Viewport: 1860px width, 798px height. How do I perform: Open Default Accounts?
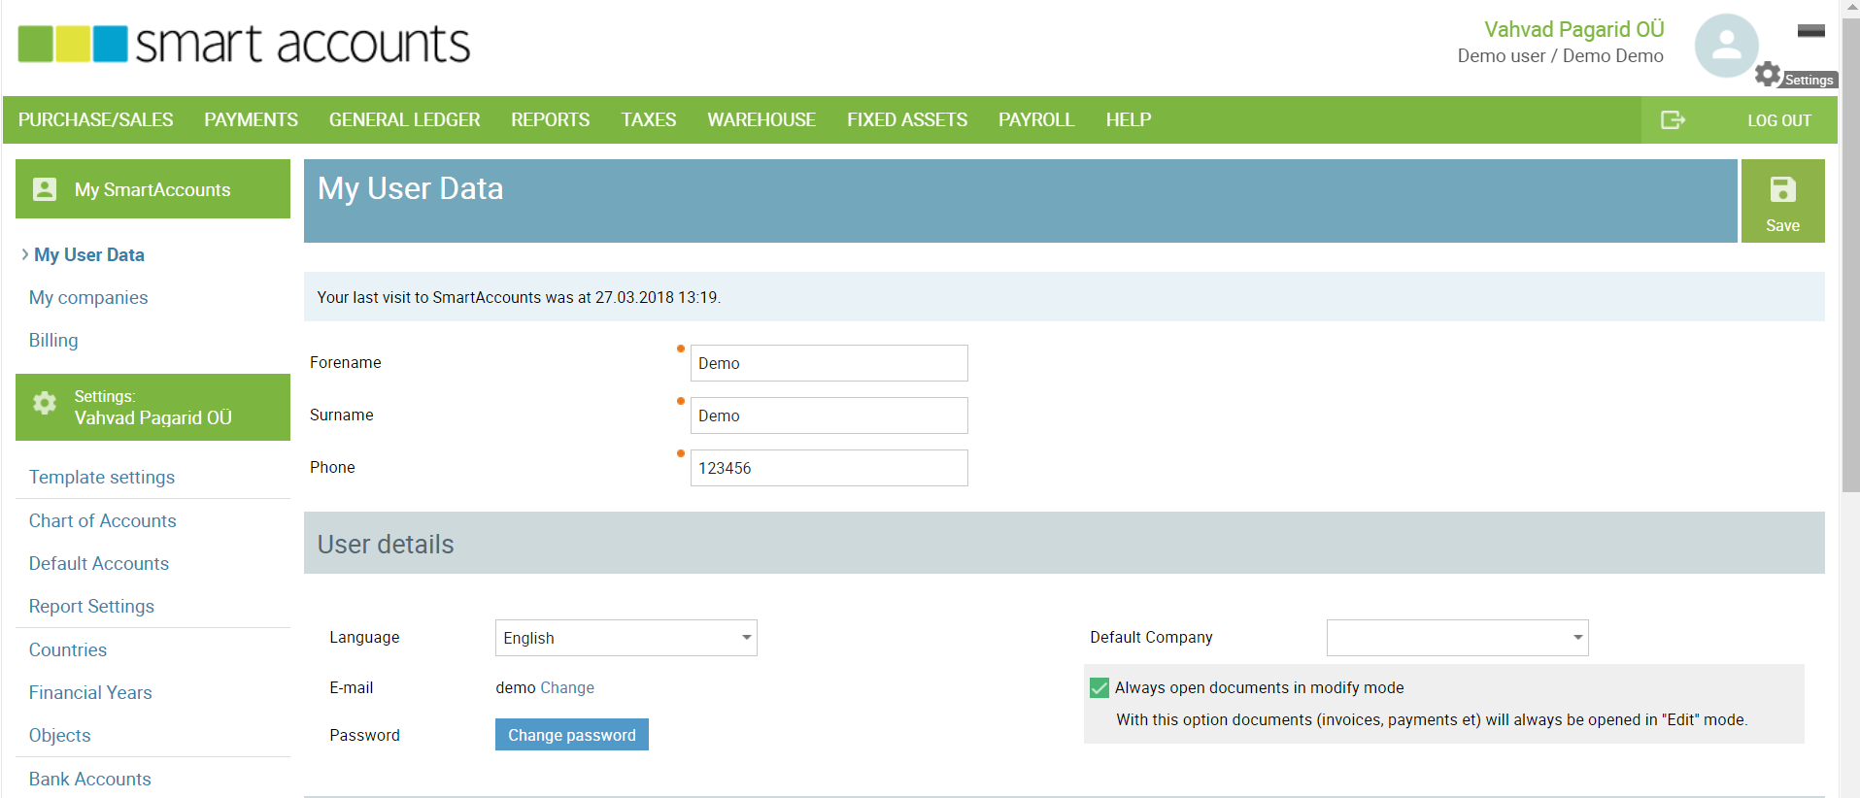pos(99,563)
